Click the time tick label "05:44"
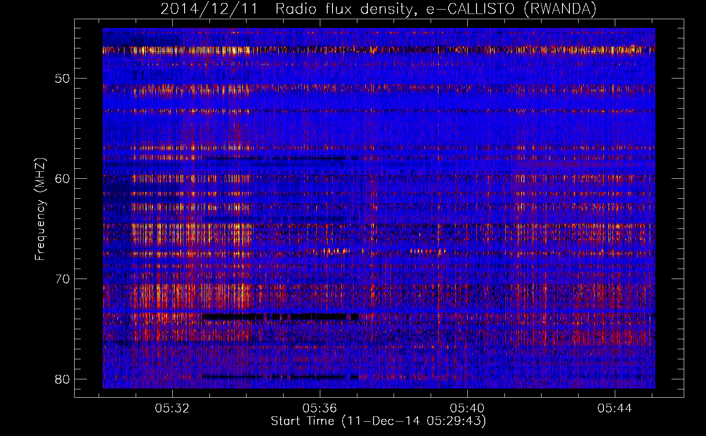This screenshot has width=706, height=436. click(615, 409)
